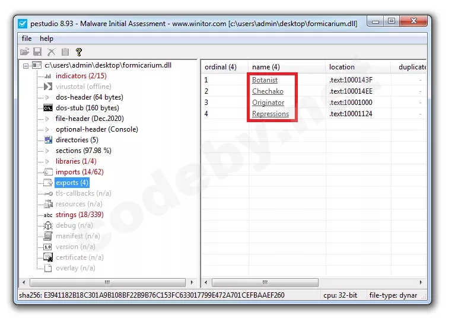455x319 pixels.
Task: Sort by name (4) column header
Action: pyautogui.click(x=287, y=67)
